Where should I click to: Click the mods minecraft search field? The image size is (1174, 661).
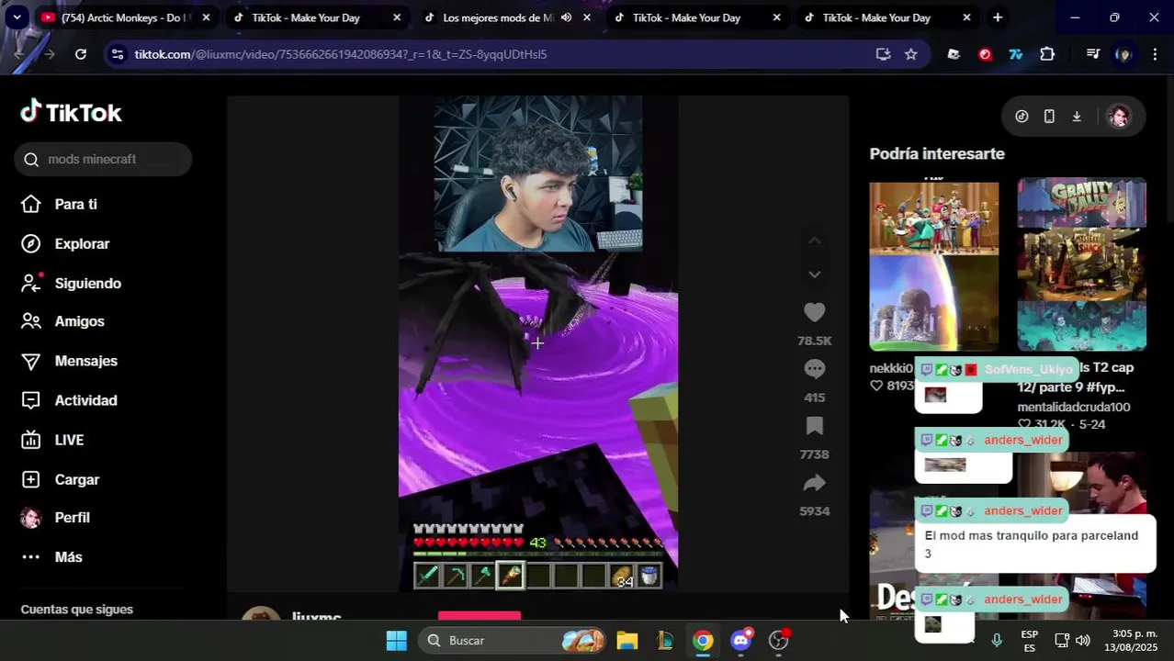click(x=103, y=159)
